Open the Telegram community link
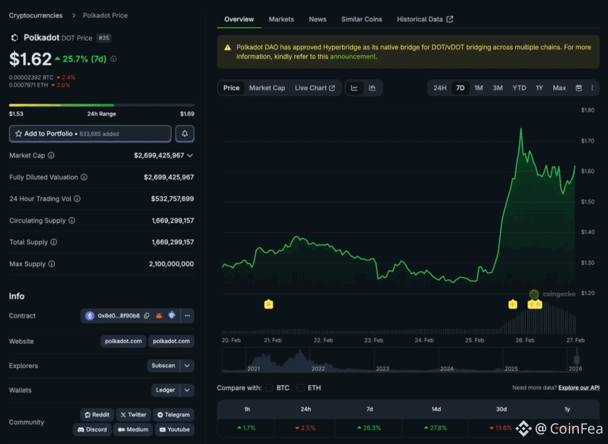 tap(173, 414)
